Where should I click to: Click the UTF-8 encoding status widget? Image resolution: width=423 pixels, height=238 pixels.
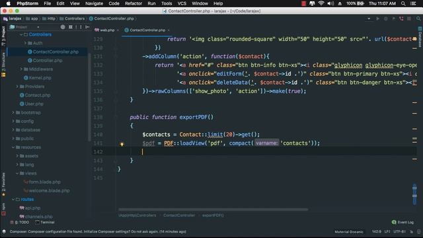(399, 232)
